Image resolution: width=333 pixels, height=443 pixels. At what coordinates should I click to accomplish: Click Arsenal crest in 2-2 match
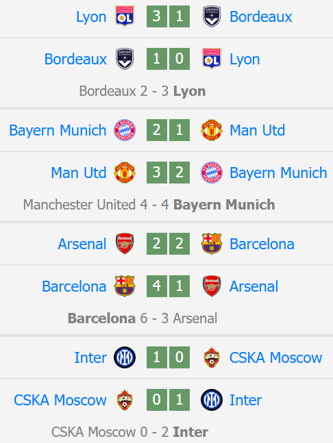(x=125, y=244)
